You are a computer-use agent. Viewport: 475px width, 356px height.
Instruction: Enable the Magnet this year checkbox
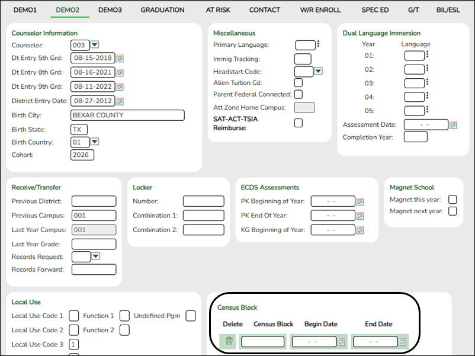pos(452,200)
